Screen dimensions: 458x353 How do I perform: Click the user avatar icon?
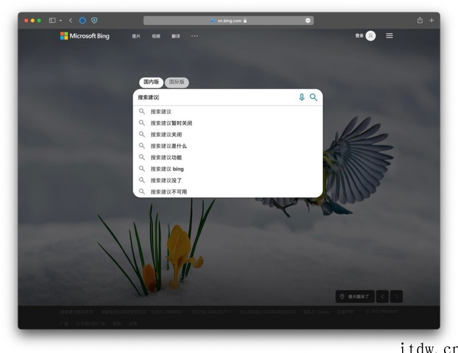[371, 36]
